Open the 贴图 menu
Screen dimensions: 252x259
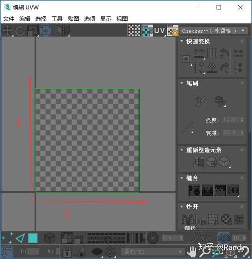tap(73, 19)
